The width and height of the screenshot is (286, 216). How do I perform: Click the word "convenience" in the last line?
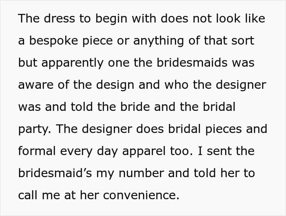(x=141, y=196)
